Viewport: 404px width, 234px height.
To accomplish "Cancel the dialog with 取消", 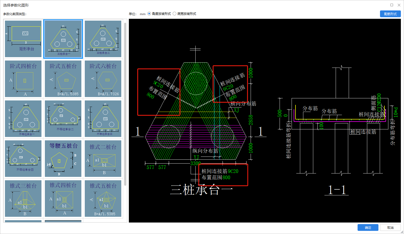I will 390,227.
